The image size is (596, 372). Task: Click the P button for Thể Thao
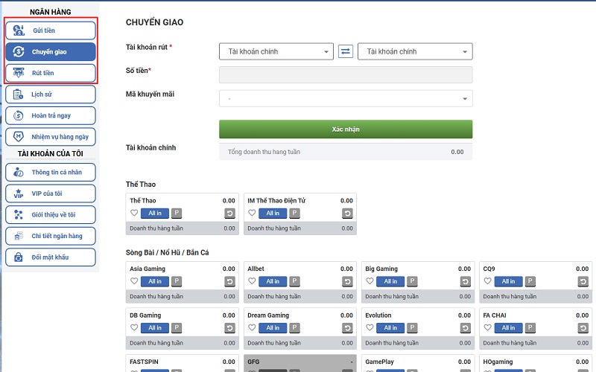(177, 214)
